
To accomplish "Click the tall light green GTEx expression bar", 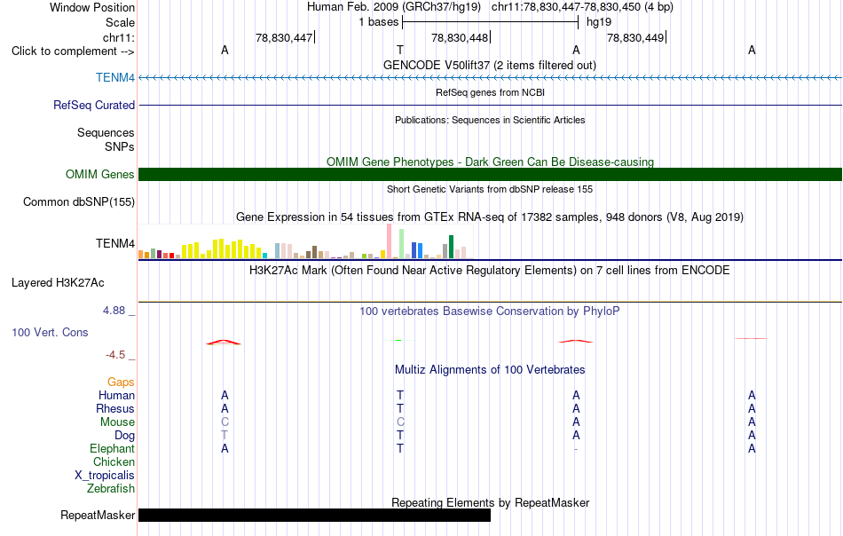I will (401, 243).
